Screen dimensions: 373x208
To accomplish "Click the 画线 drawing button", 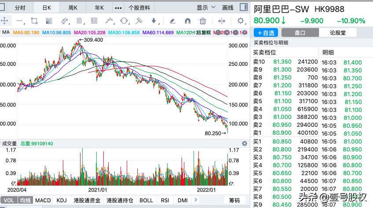I will tap(228, 8).
